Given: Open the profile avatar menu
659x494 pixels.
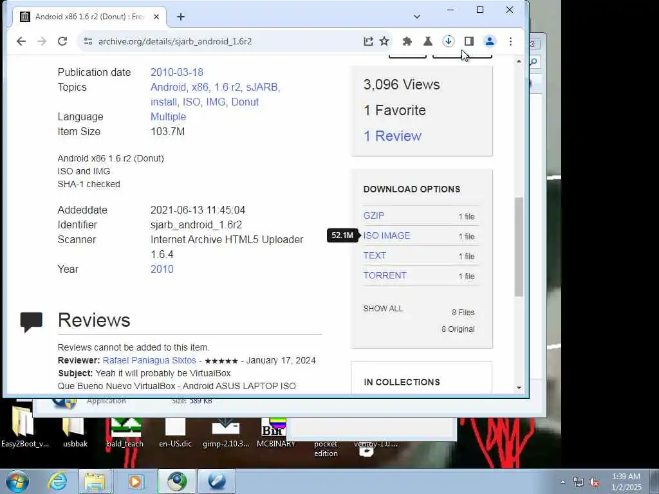Looking at the screenshot, I should point(490,41).
